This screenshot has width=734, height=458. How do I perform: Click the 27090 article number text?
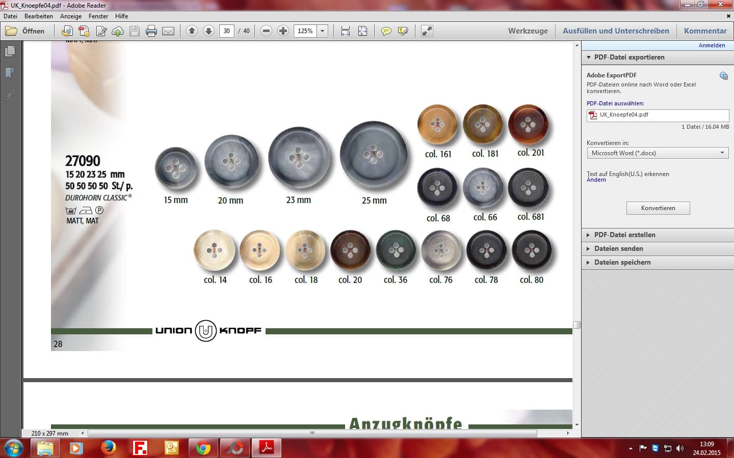point(83,161)
